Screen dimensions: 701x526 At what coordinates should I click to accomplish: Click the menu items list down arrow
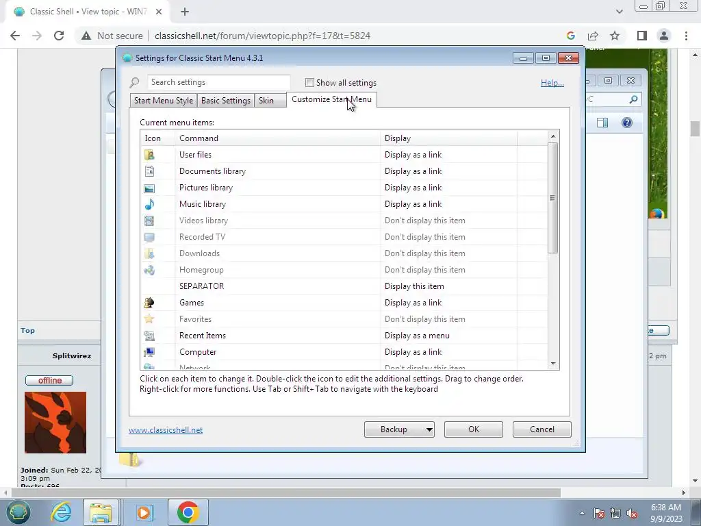click(553, 364)
